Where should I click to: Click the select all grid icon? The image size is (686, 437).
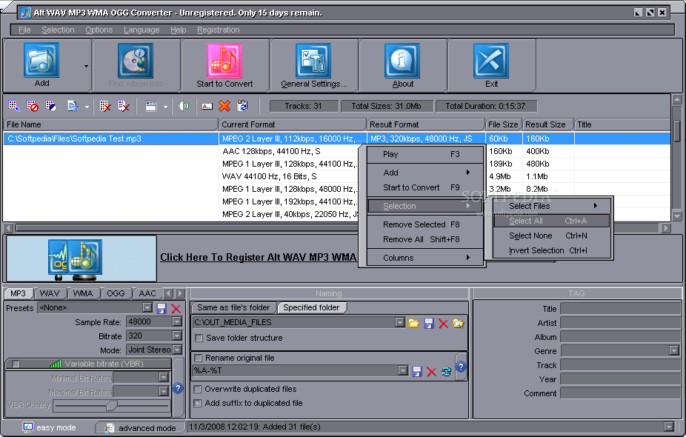pyautogui.click(x=14, y=106)
